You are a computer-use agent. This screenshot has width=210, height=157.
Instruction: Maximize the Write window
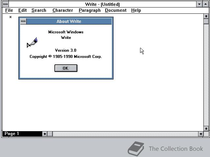pos(205,4)
